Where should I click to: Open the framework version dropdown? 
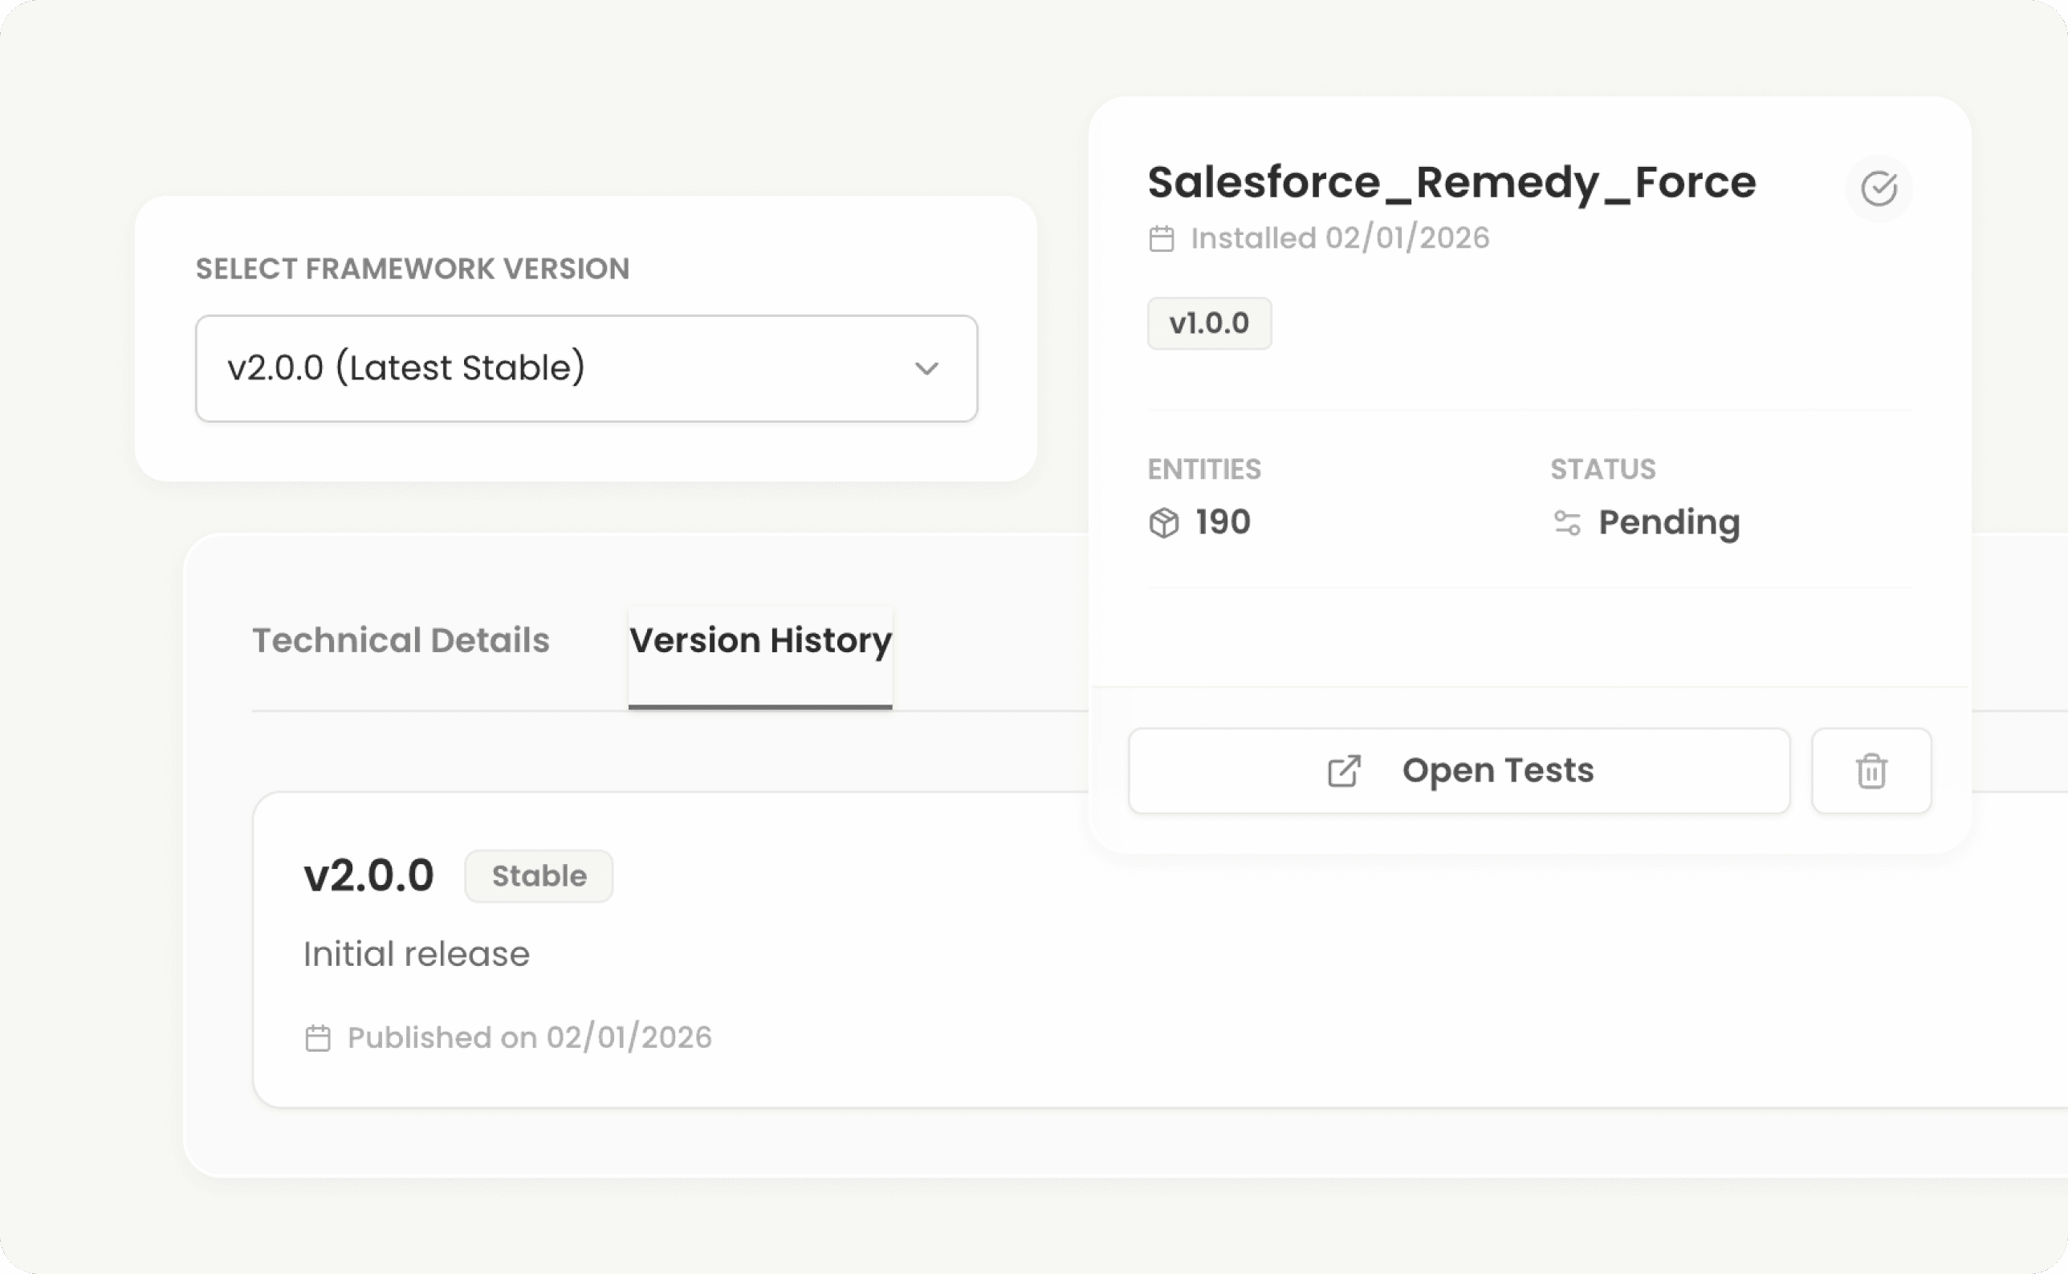pyautogui.click(x=585, y=368)
